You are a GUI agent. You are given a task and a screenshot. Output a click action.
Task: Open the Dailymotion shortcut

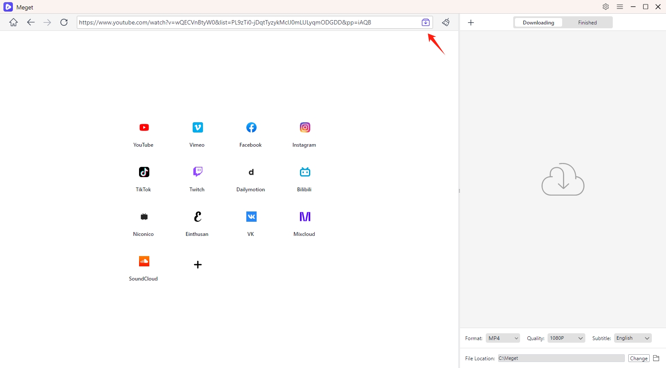point(251,172)
